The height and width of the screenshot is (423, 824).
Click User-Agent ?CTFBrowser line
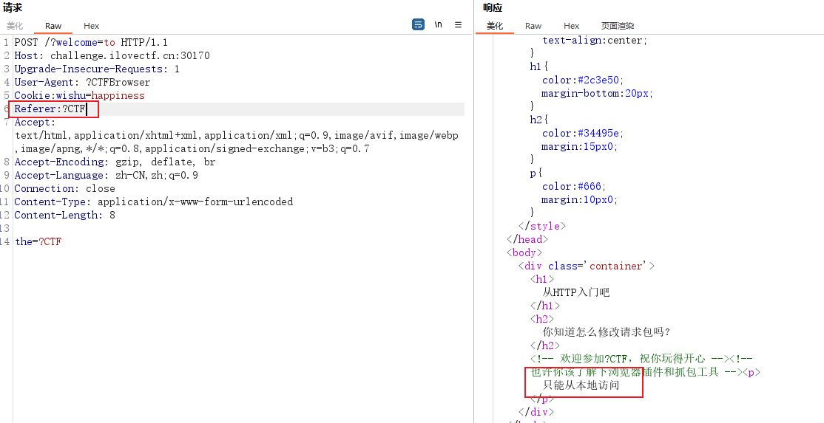[82, 82]
